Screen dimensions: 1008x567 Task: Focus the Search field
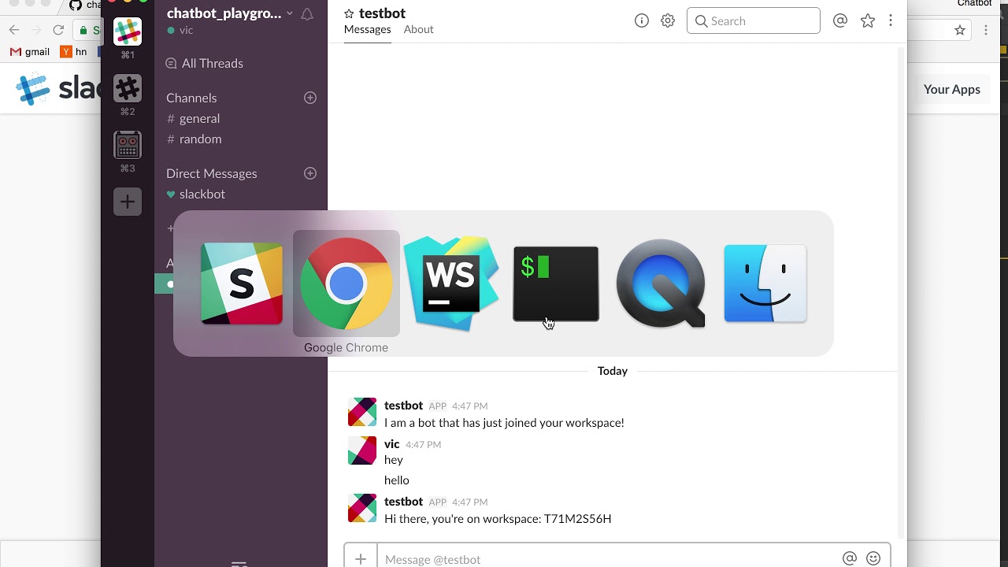[754, 21]
